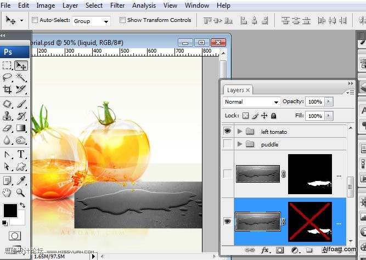
Task: Expand the left tomato group folder
Action: click(x=240, y=132)
